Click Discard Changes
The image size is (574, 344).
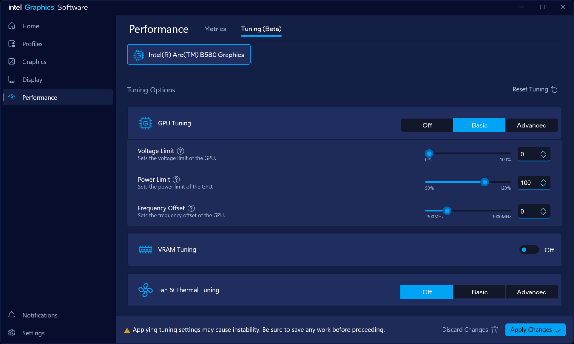point(470,330)
